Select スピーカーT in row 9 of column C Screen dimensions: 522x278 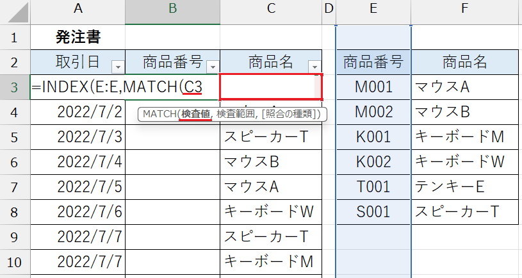tap(271, 237)
